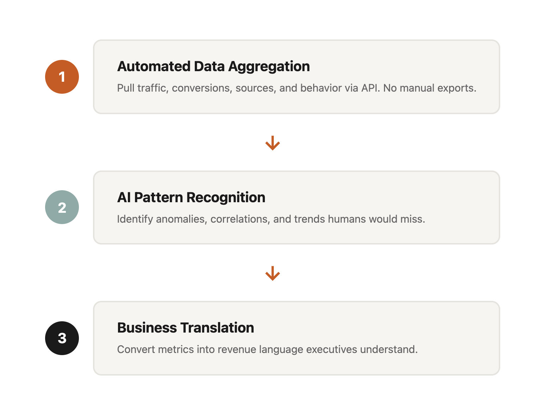
Task: Click the "No manual exports." sentence
Action: coord(430,88)
